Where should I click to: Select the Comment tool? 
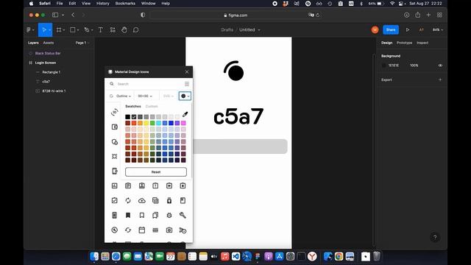pyautogui.click(x=135, y=29)
